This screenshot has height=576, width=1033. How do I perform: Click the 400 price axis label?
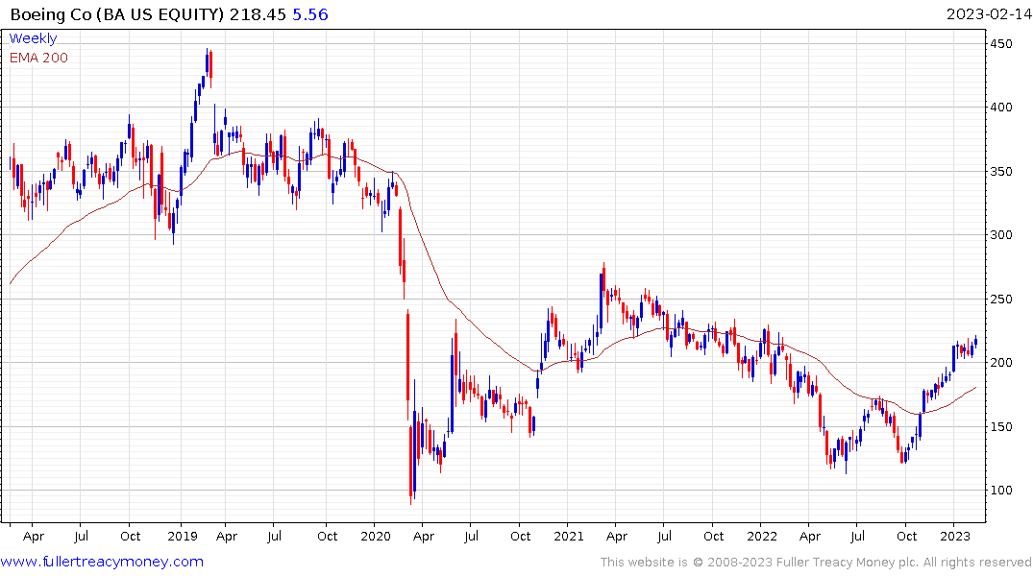pos(1000,108)
